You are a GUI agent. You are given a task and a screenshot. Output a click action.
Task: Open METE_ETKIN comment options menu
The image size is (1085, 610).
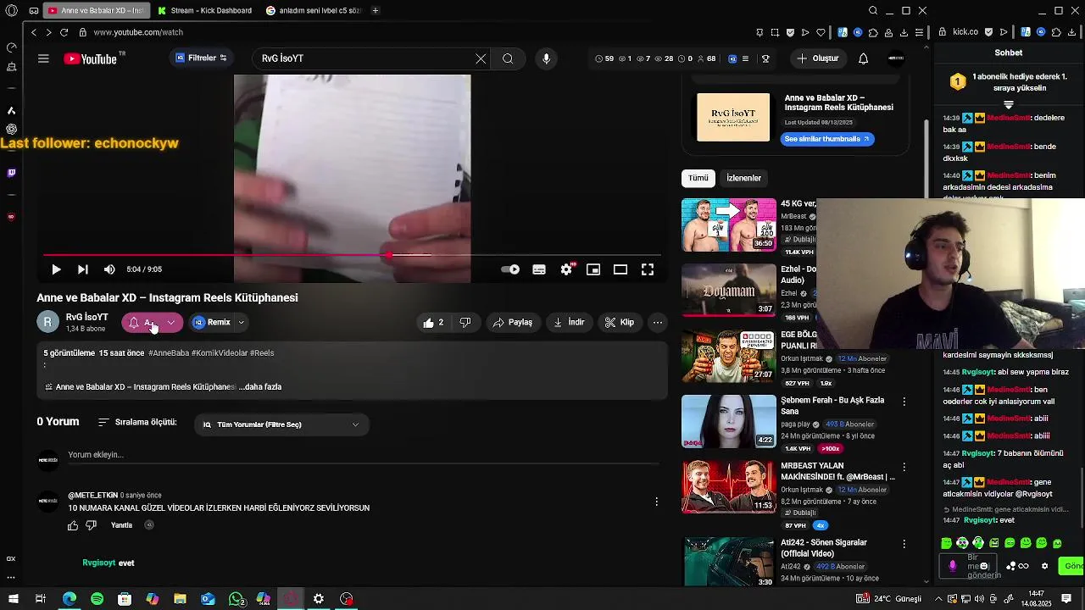tap(656, 502)
